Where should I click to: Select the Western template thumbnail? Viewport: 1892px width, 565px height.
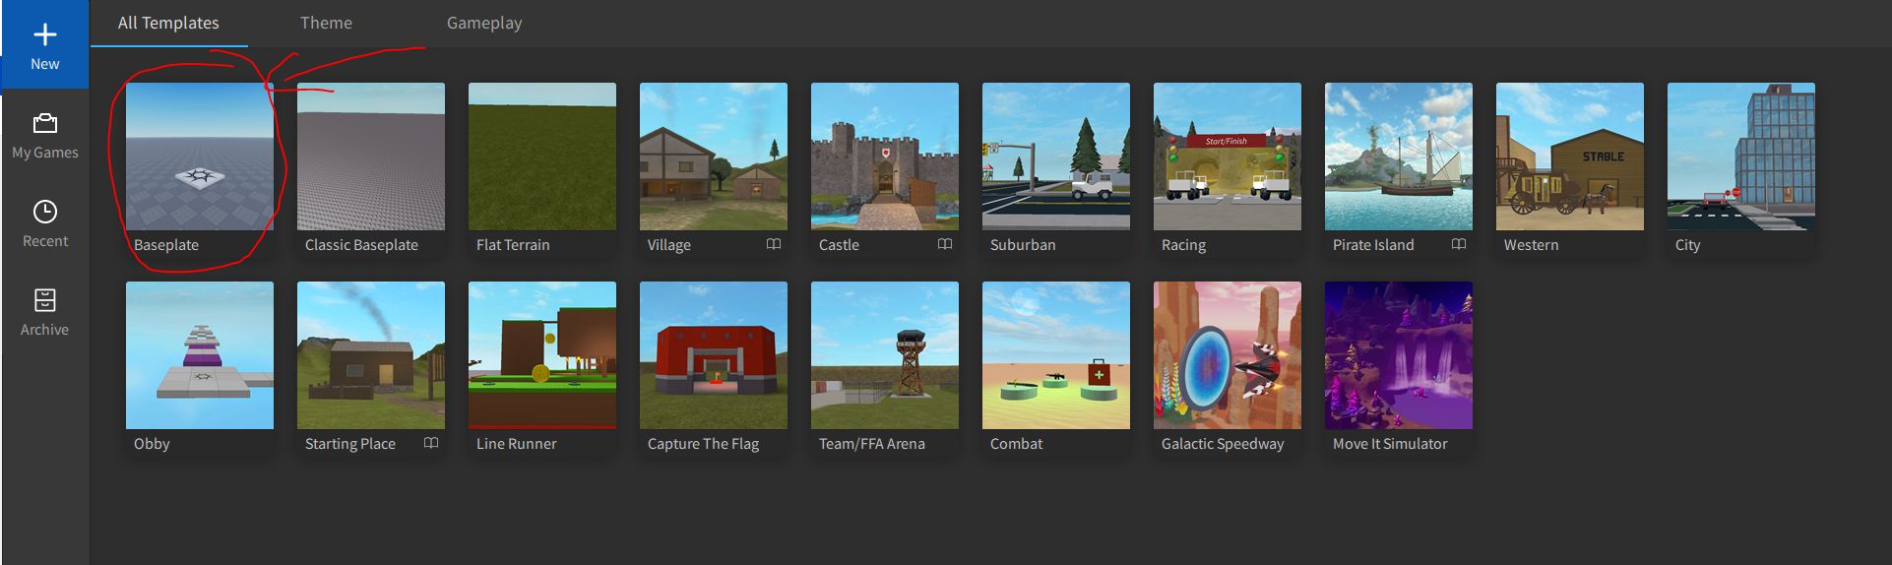1570,157
